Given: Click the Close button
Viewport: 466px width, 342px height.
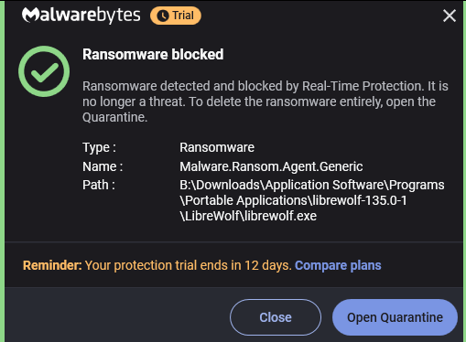Looking at the screenshot, I should pos(276,317).
